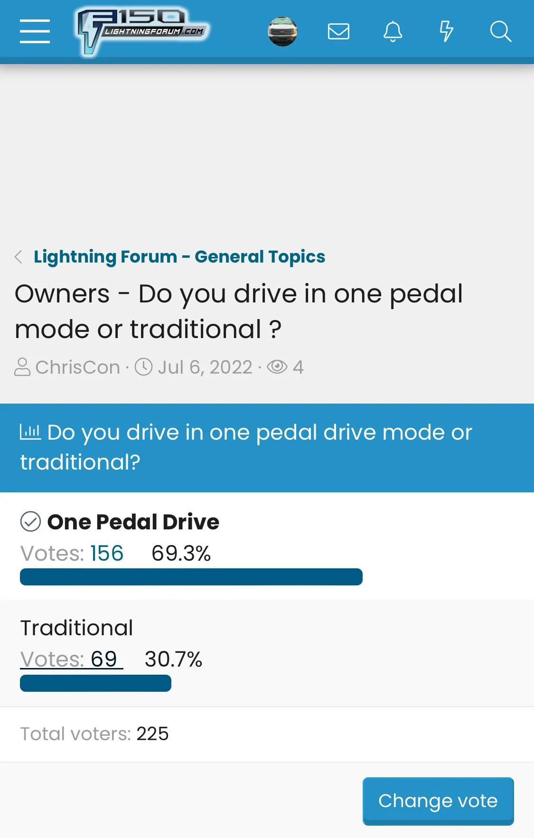
Task: Open the inbox envelope icon
Action: (x=338, y=32)
